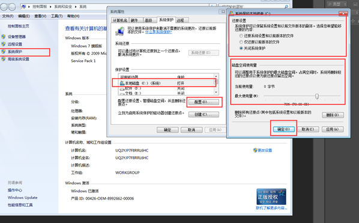Click 取消(C) in the disk protection dialog
Screen dimensions: 359x223
coord(308,129)
